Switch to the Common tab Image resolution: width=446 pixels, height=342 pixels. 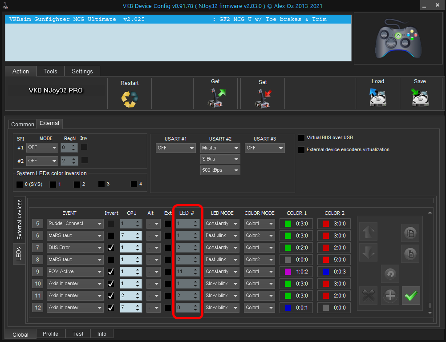coord(22,125)
